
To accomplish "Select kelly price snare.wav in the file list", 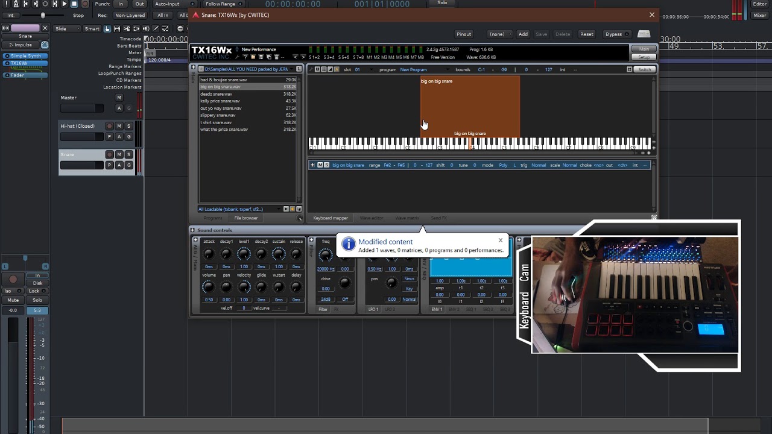I will coord(248,101).
